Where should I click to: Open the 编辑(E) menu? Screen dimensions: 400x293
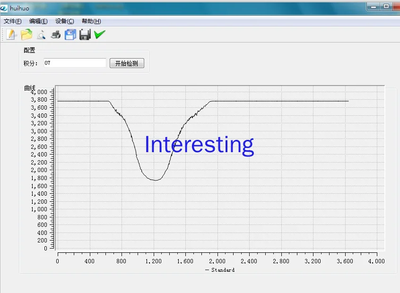[38, 21]
